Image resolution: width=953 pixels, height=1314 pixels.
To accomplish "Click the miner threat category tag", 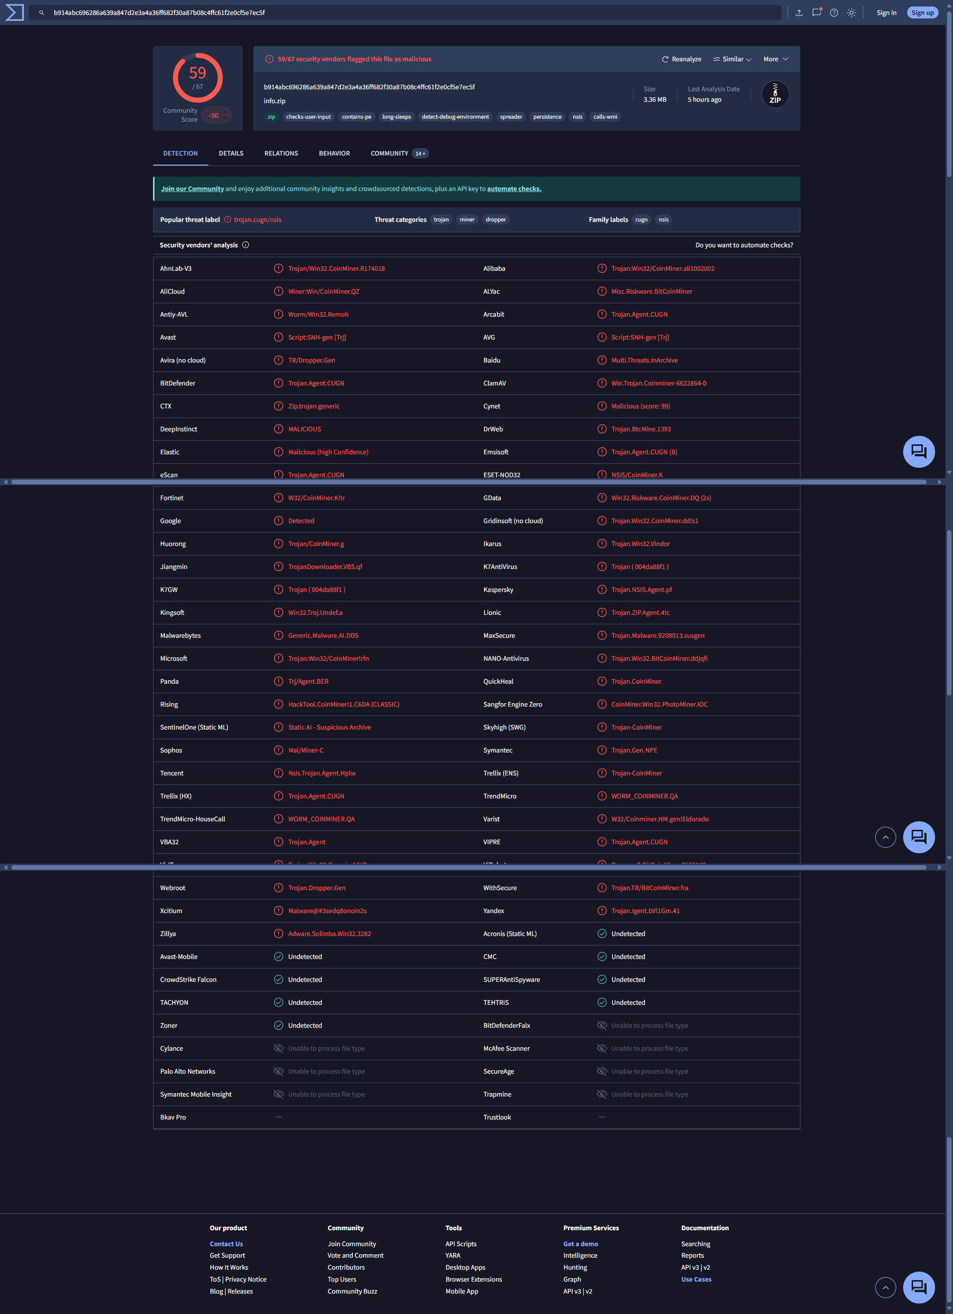I will point(467,219).
